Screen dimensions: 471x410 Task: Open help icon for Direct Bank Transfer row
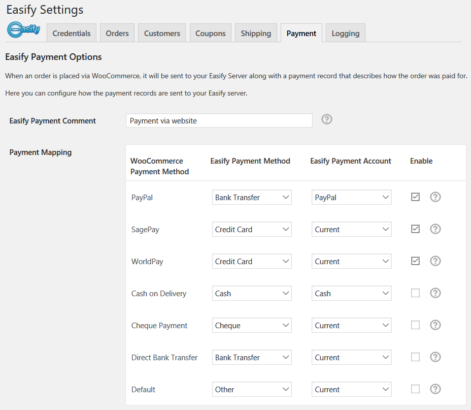click(x=435, y=357)
